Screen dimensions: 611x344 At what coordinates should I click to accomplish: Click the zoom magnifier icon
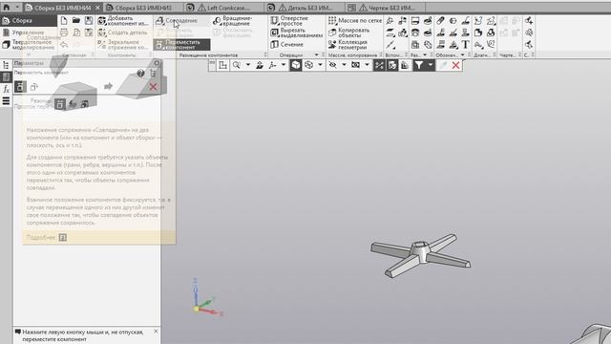[x=237, y=65]
